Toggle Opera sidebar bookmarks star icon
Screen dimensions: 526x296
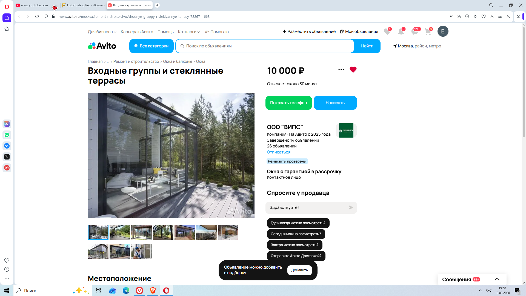[x=7, y=29]
